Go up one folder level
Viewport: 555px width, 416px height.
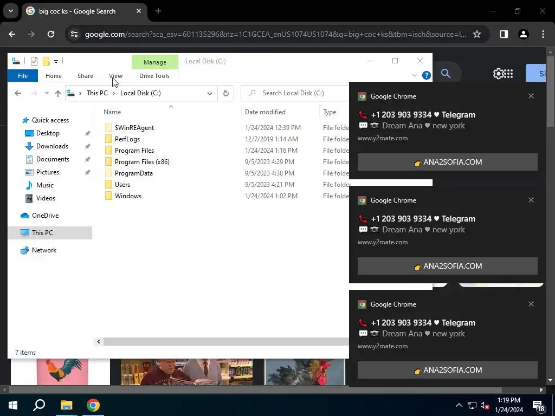[x=57, y=93]
